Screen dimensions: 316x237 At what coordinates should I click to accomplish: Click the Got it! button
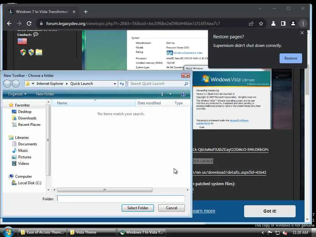coord(270,211)
